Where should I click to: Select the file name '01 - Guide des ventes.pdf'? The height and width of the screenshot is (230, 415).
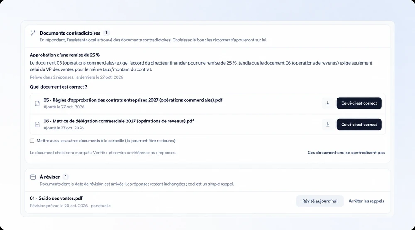[56, 198]
